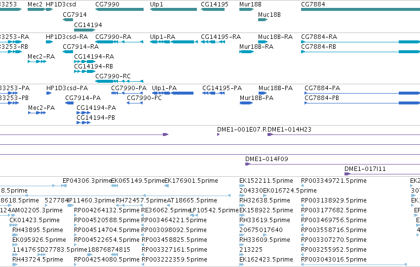Click EST EK095926.5prime
Image resolution: width=420 pixels, height=267 pixels.
point(15,245)
